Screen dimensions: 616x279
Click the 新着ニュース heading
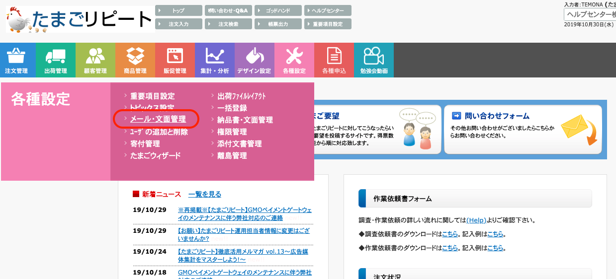[x=162, y=194]
